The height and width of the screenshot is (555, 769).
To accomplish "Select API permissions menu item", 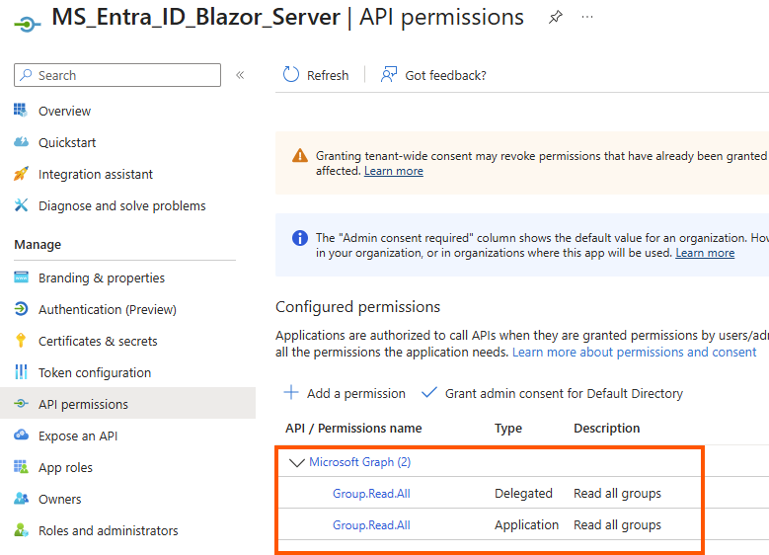I will click(x=127, y=404).
